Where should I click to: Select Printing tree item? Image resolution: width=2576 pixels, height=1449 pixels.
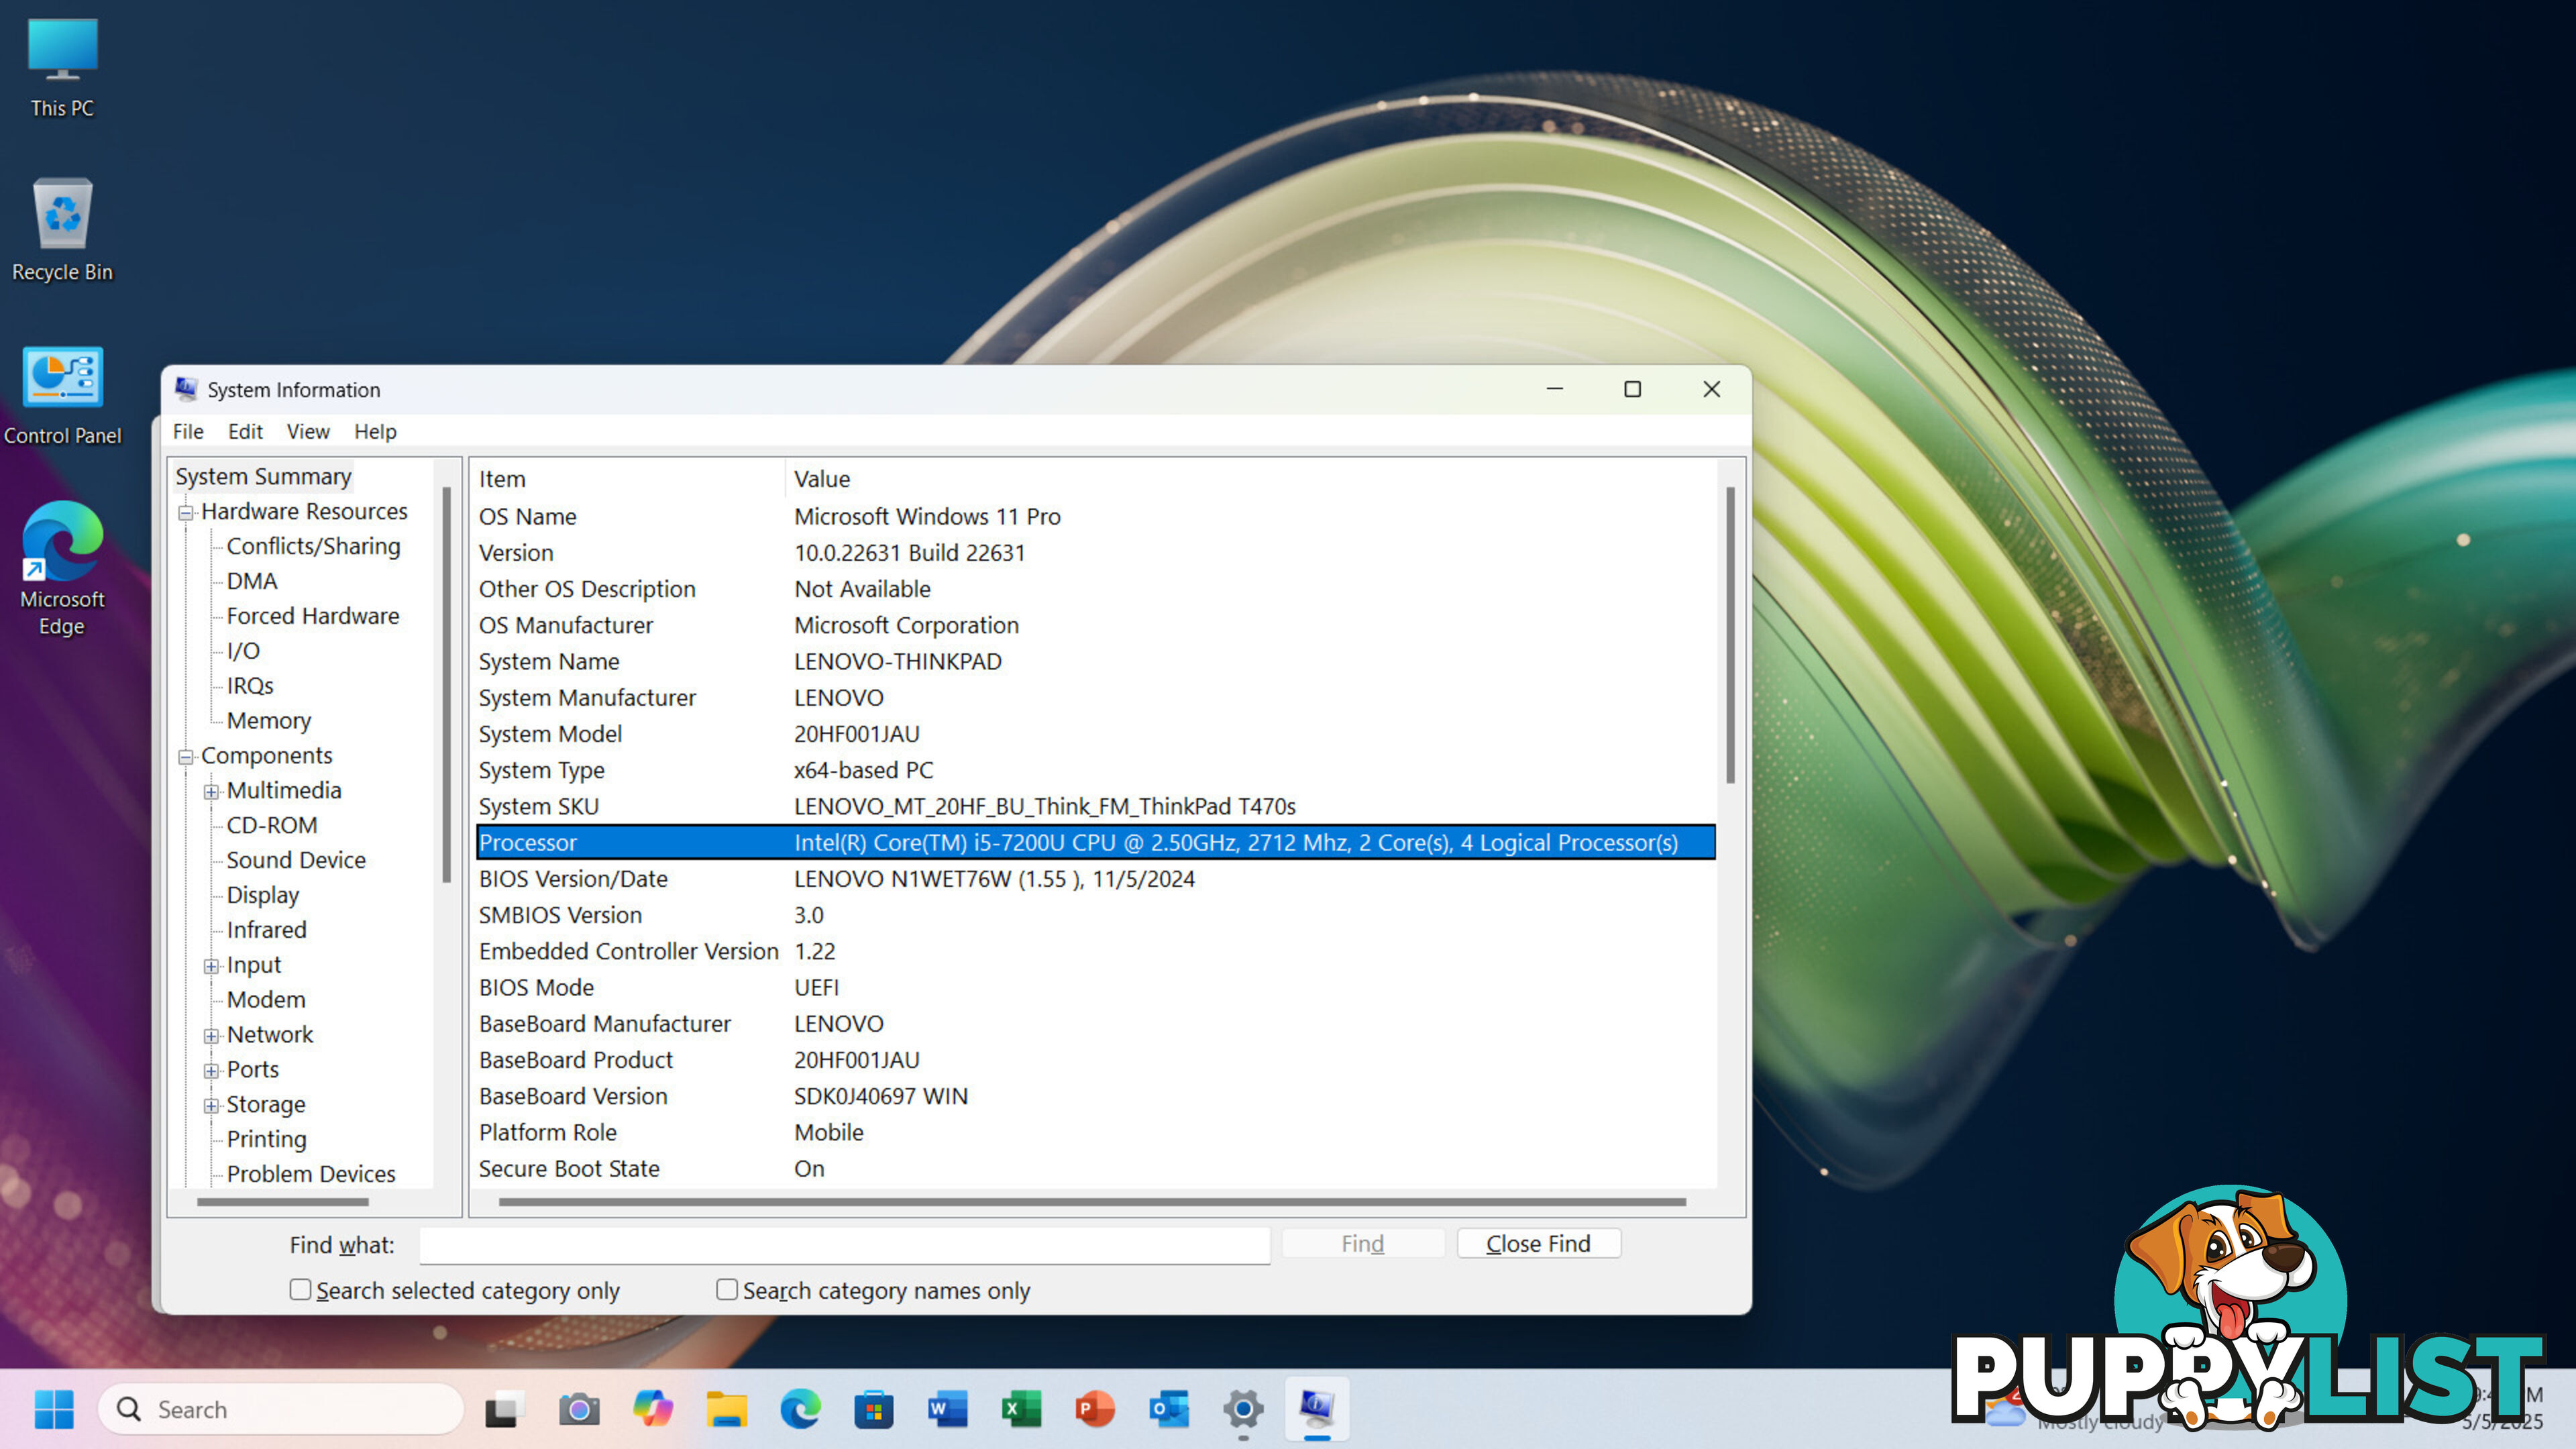266,1139
